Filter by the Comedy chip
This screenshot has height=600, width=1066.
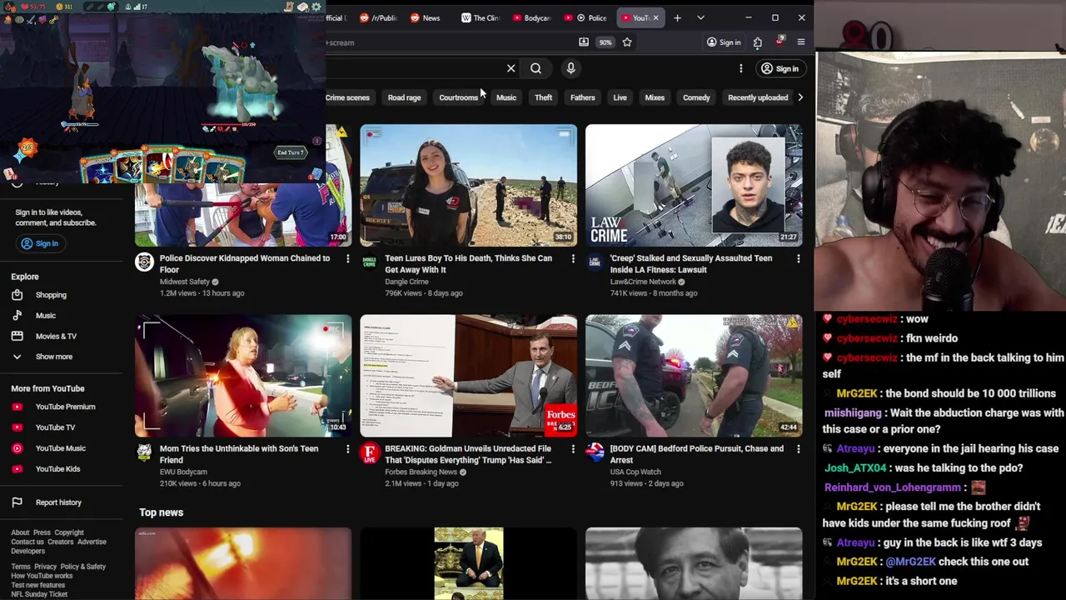pos(696,97)
